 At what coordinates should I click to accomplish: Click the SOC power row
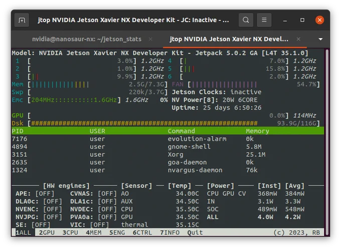[x=256, y=209]
